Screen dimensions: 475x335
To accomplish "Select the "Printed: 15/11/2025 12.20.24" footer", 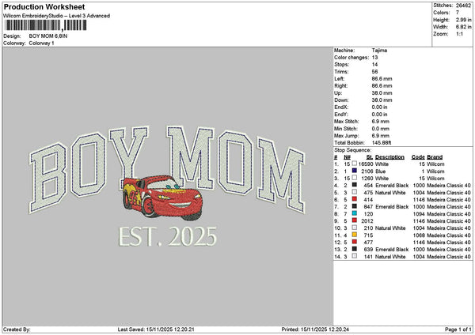I will tap(315, 329).
